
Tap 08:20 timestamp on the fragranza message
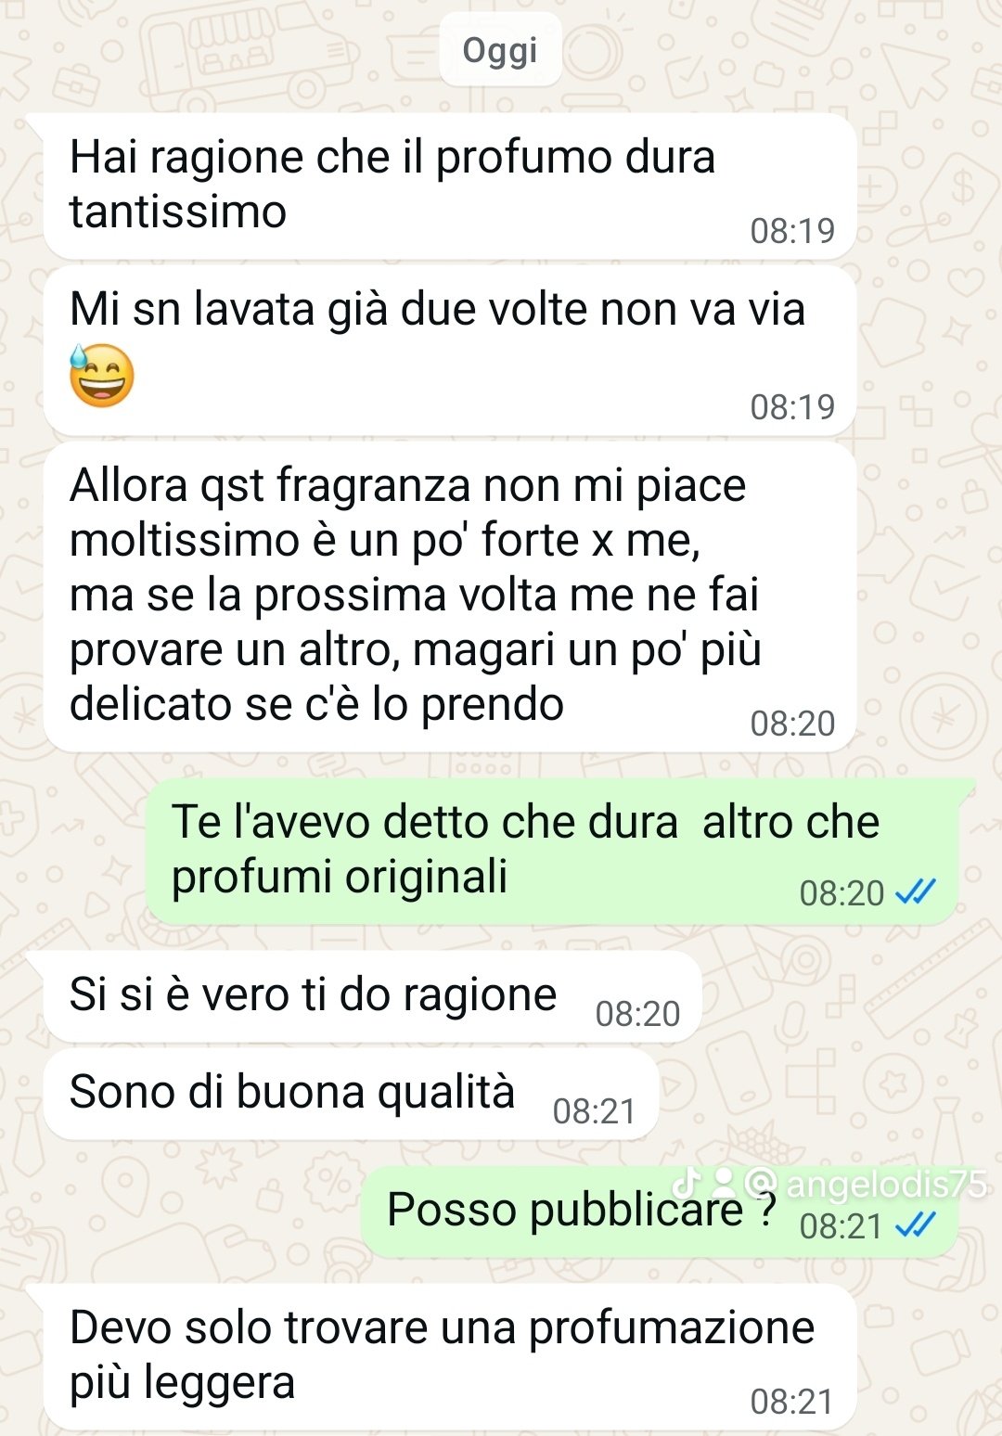pos(792,724)
